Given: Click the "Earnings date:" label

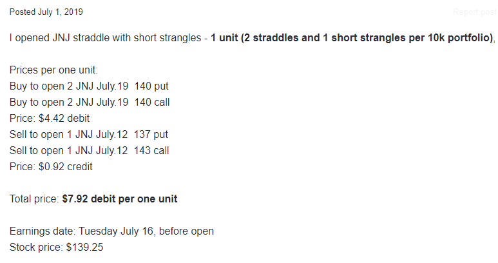Looking at the screenshot, I should (43, 231).
